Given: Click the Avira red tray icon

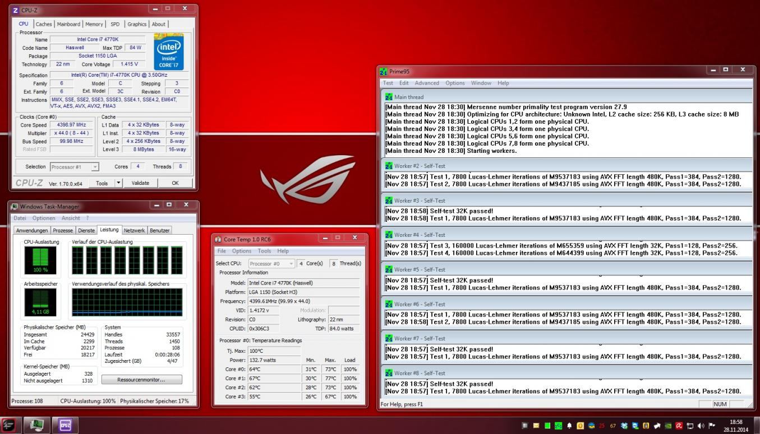Looking at the screenshot, I should [679, 426].
